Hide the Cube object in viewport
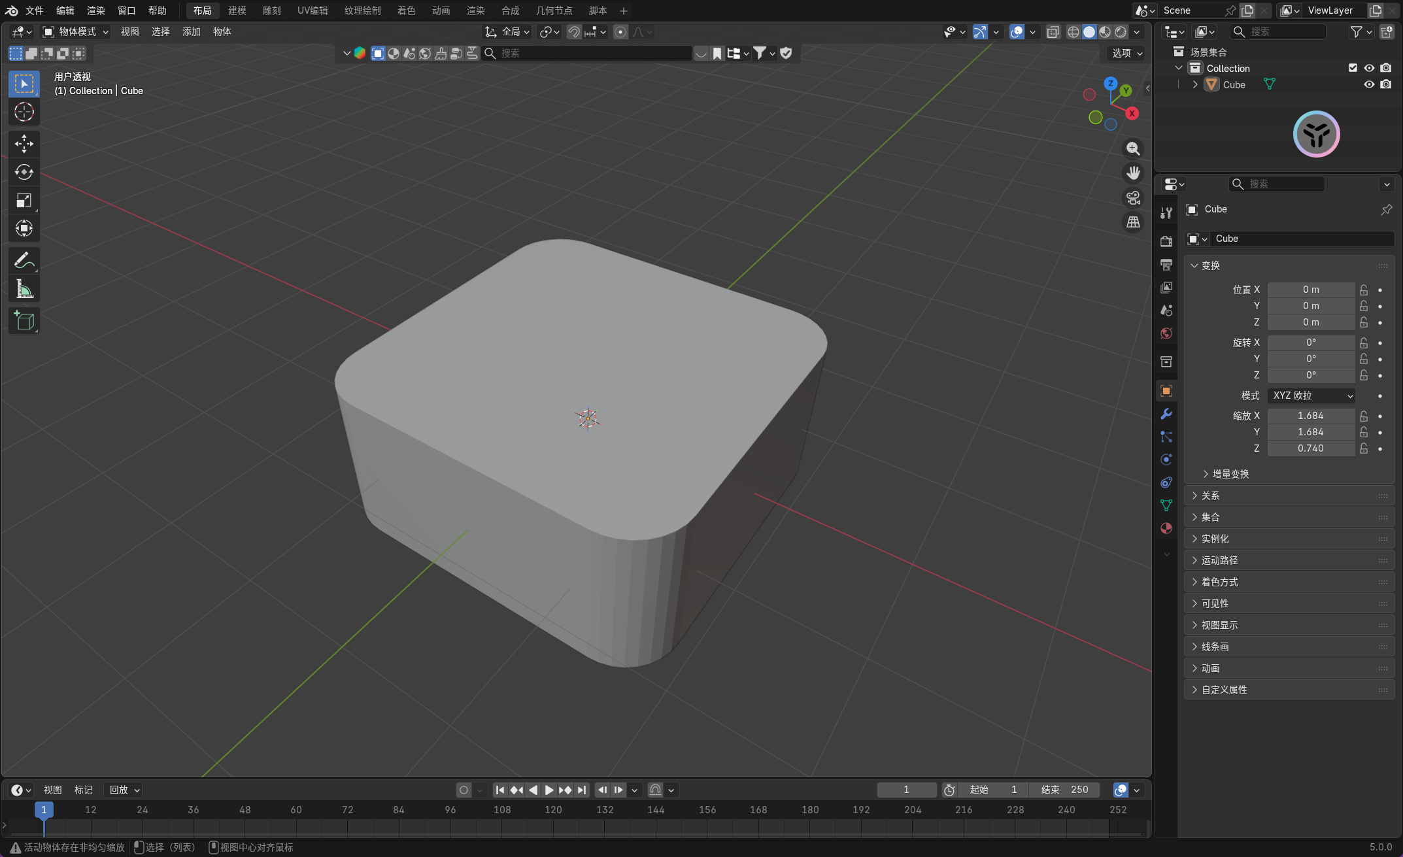The image size is (1403, 857). pyautogui.click(x=1369, y=84)
